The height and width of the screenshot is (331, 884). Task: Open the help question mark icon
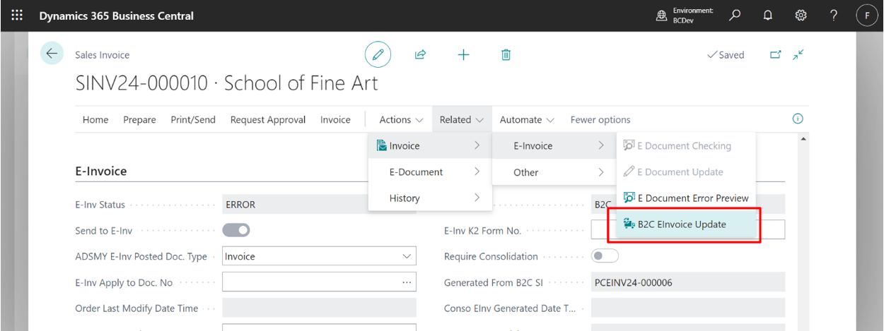pyautogui.click(x=833, y=16)
